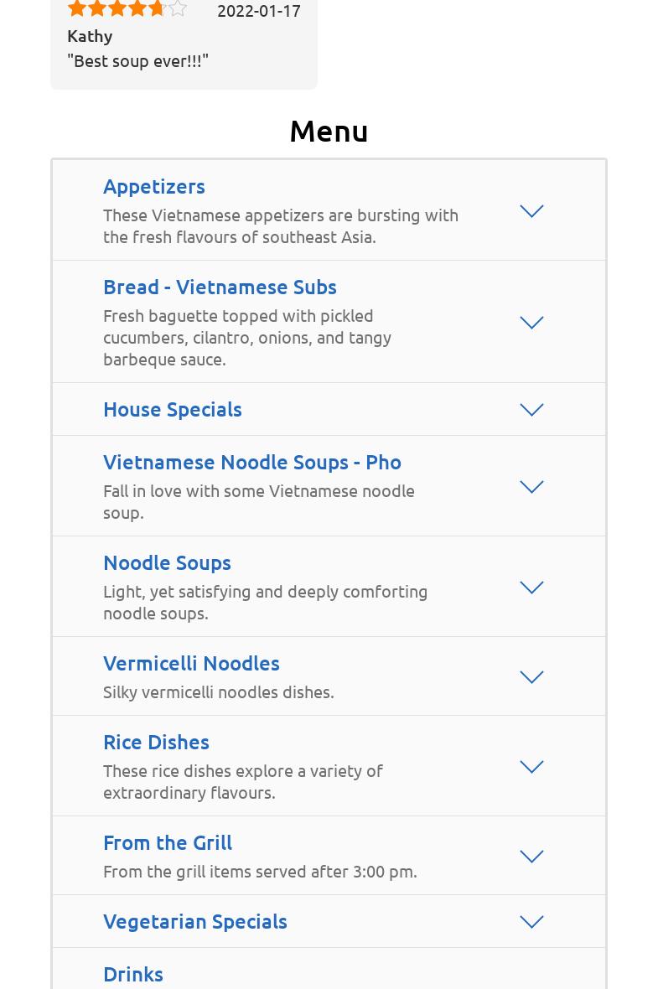Viewport: 658px width, 989px height.
Task: Expand the Appetizers chevron arrow
Action: point(531,211)
